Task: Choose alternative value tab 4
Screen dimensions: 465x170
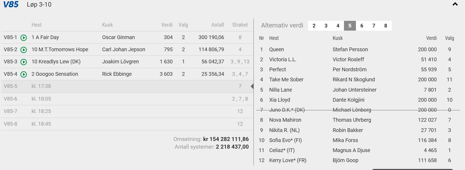Action: (x=338, y=26)
